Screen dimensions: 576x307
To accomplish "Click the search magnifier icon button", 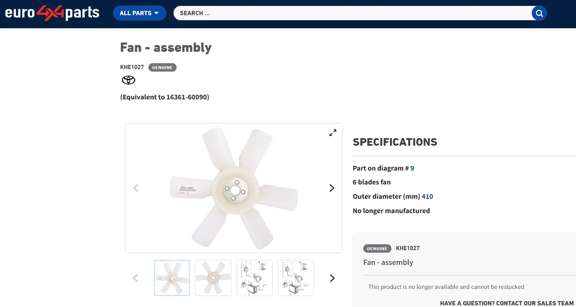I will (x=539, y=13).
